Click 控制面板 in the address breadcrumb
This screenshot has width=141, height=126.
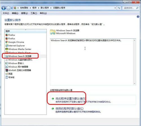coord(24,8)
